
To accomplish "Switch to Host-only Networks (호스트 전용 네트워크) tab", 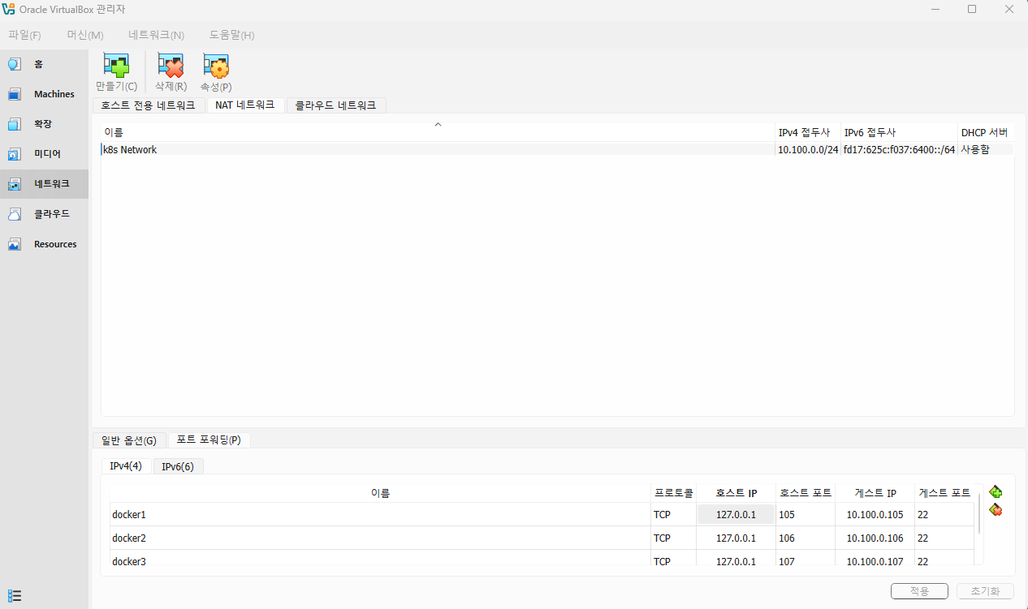I will coord(148,105).
